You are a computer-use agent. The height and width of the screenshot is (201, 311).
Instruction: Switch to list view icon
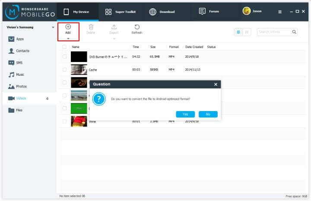tap(238, 32)
